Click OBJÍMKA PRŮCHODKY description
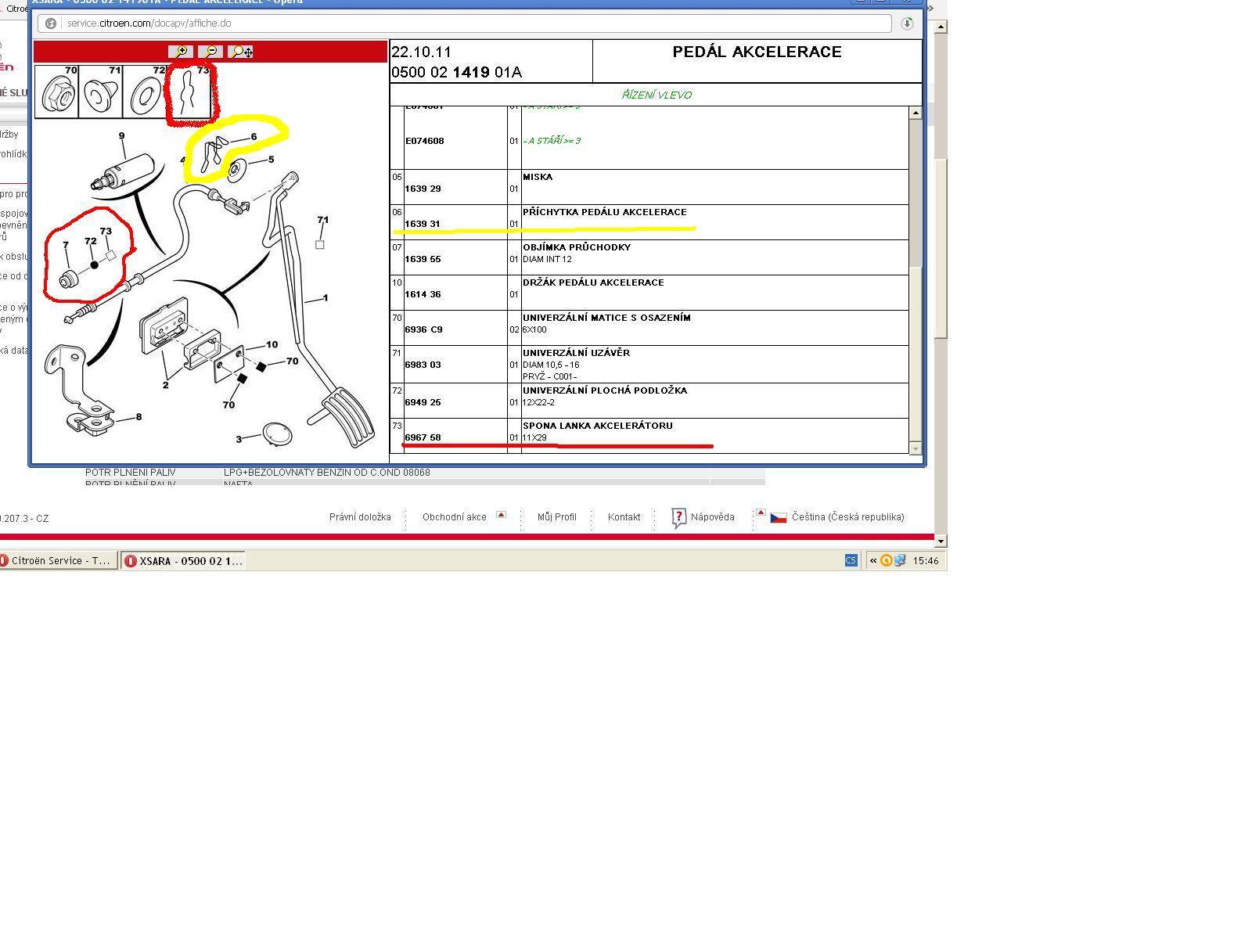Viewport: 1252px width, 939px height. pos(577,247)
